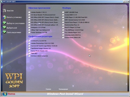
Task: Click the Windows orb icon for Начать установку
Action: point(4,17)
